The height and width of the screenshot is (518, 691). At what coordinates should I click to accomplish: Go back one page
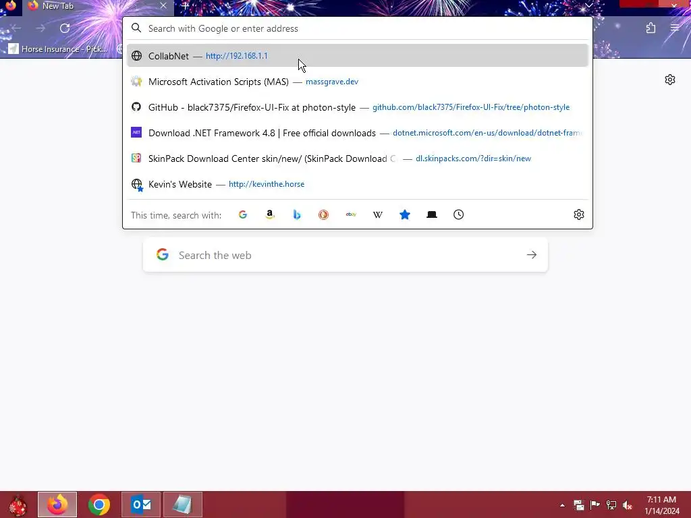point(17,28)
